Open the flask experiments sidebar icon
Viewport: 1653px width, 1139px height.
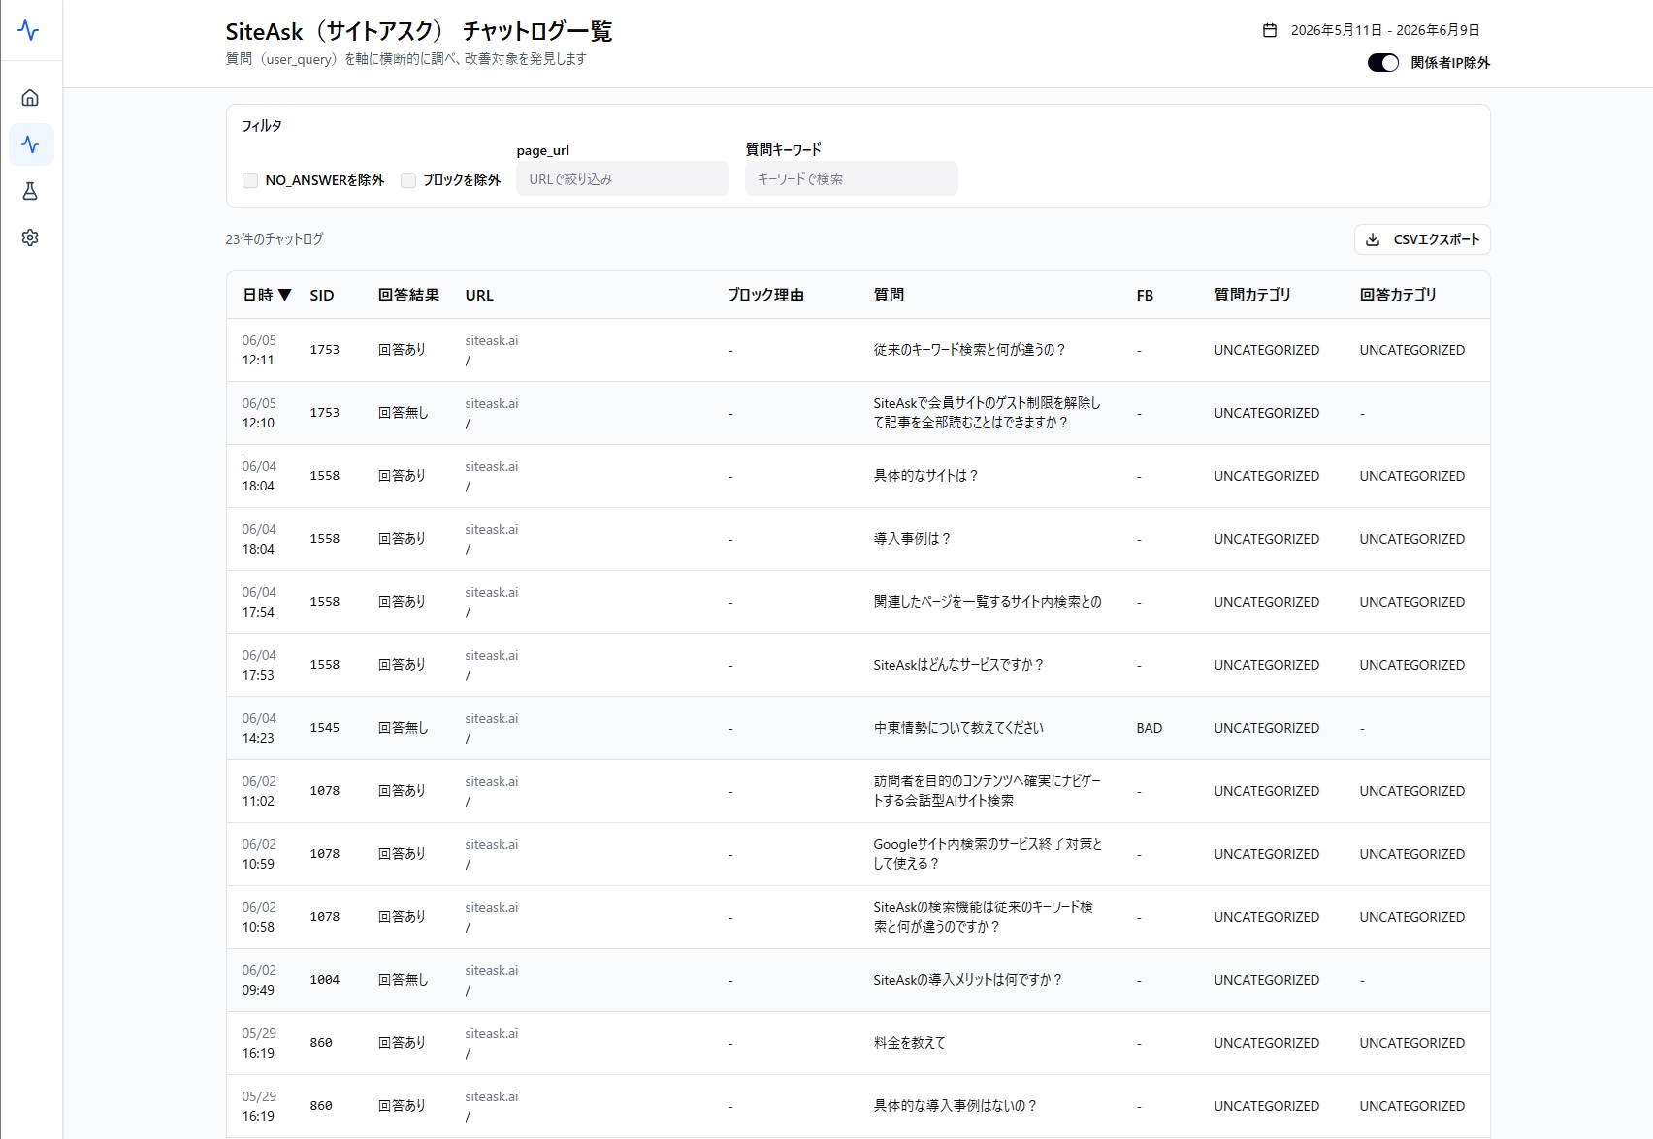(30, 191)
